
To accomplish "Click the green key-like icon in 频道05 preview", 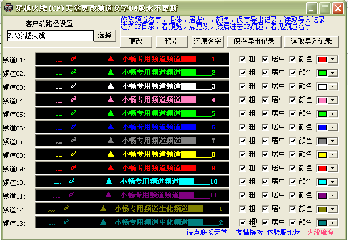I will (73, 113).
